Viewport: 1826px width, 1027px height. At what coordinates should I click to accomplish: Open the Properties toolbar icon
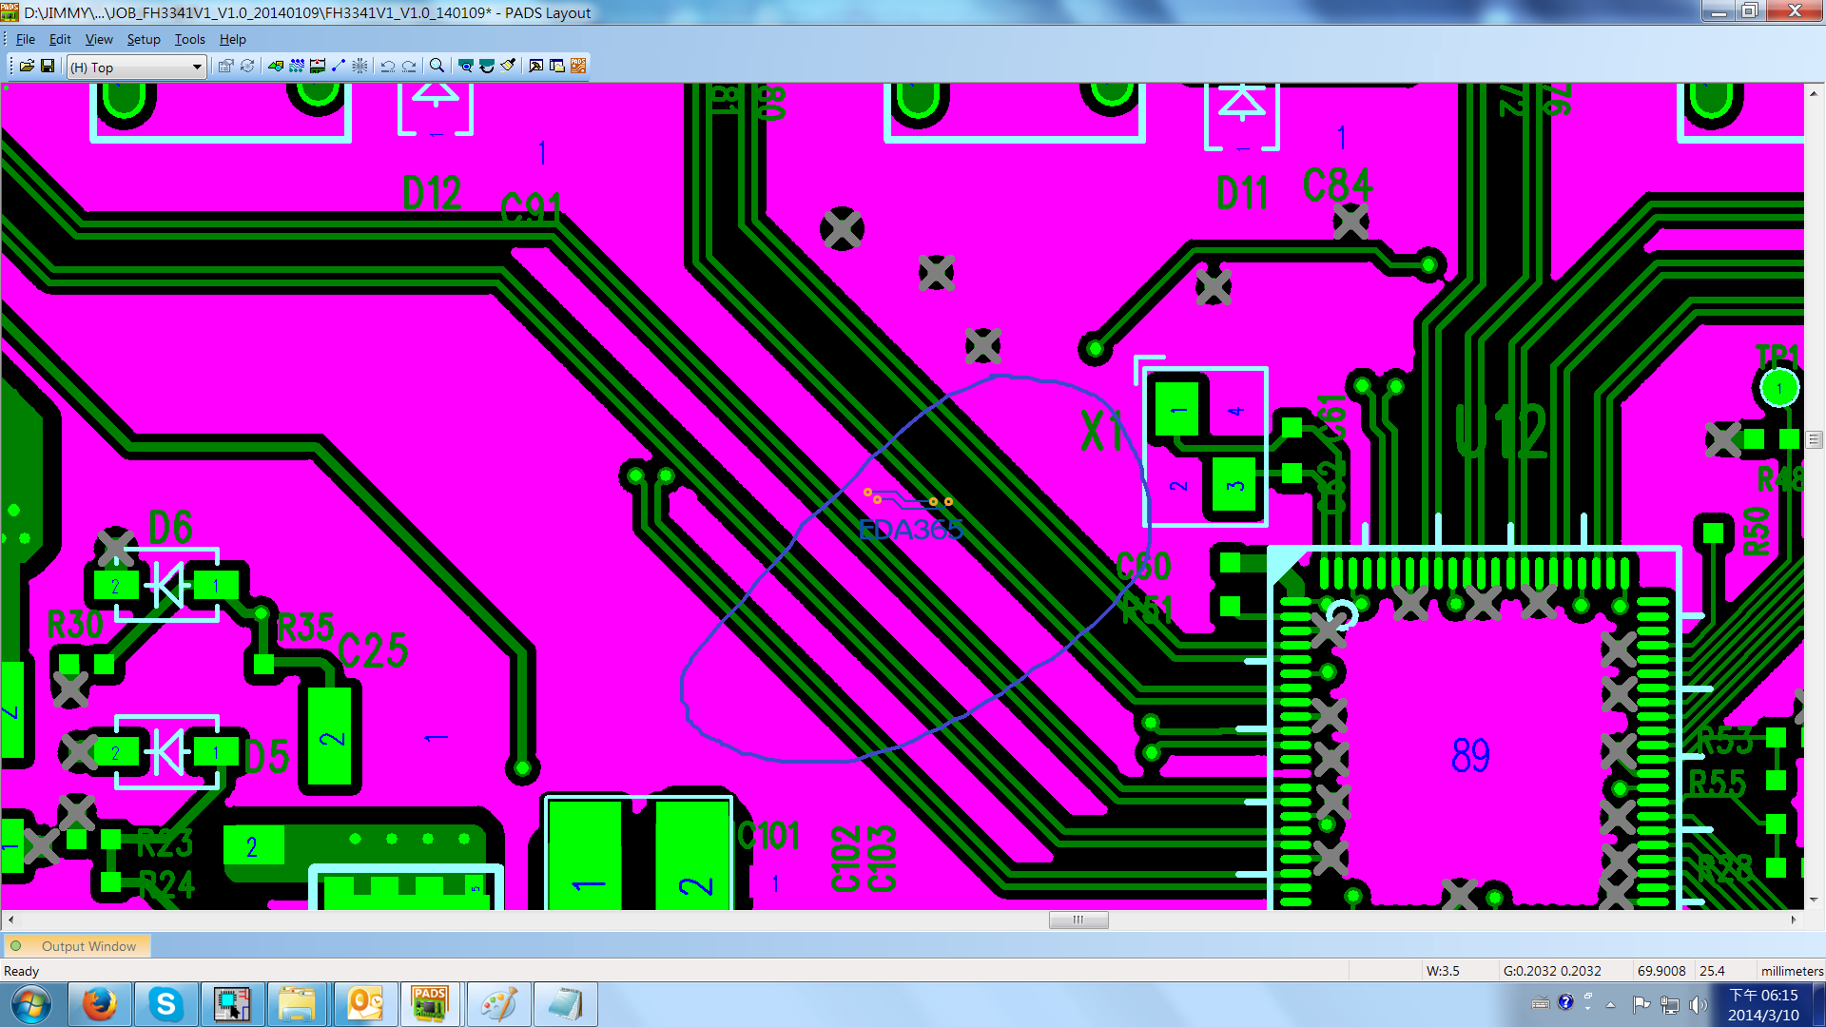(x=225, y=66)
